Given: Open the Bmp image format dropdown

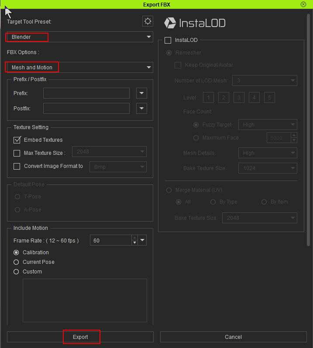Looking at the screenshot, I should (x=118, y=167).
